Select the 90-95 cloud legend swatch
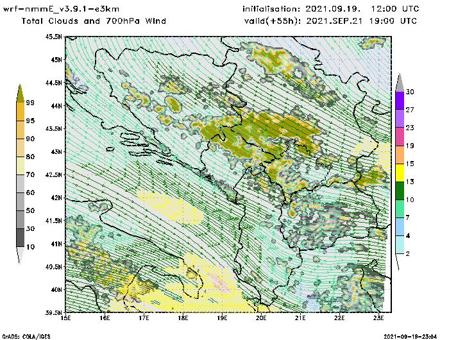The image size is (449, 340). [x=21, y=130]
